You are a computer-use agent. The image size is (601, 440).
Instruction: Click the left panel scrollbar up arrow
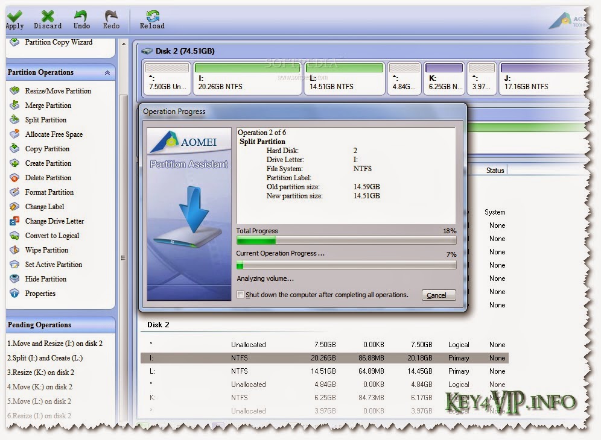pyautogui.click(x=124, y=45)
